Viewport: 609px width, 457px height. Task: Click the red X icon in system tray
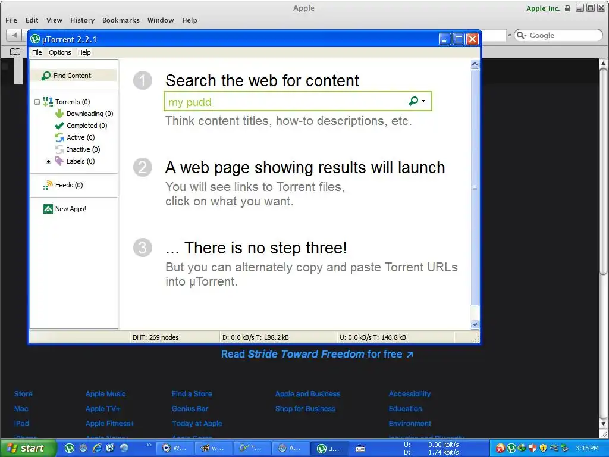501,449
